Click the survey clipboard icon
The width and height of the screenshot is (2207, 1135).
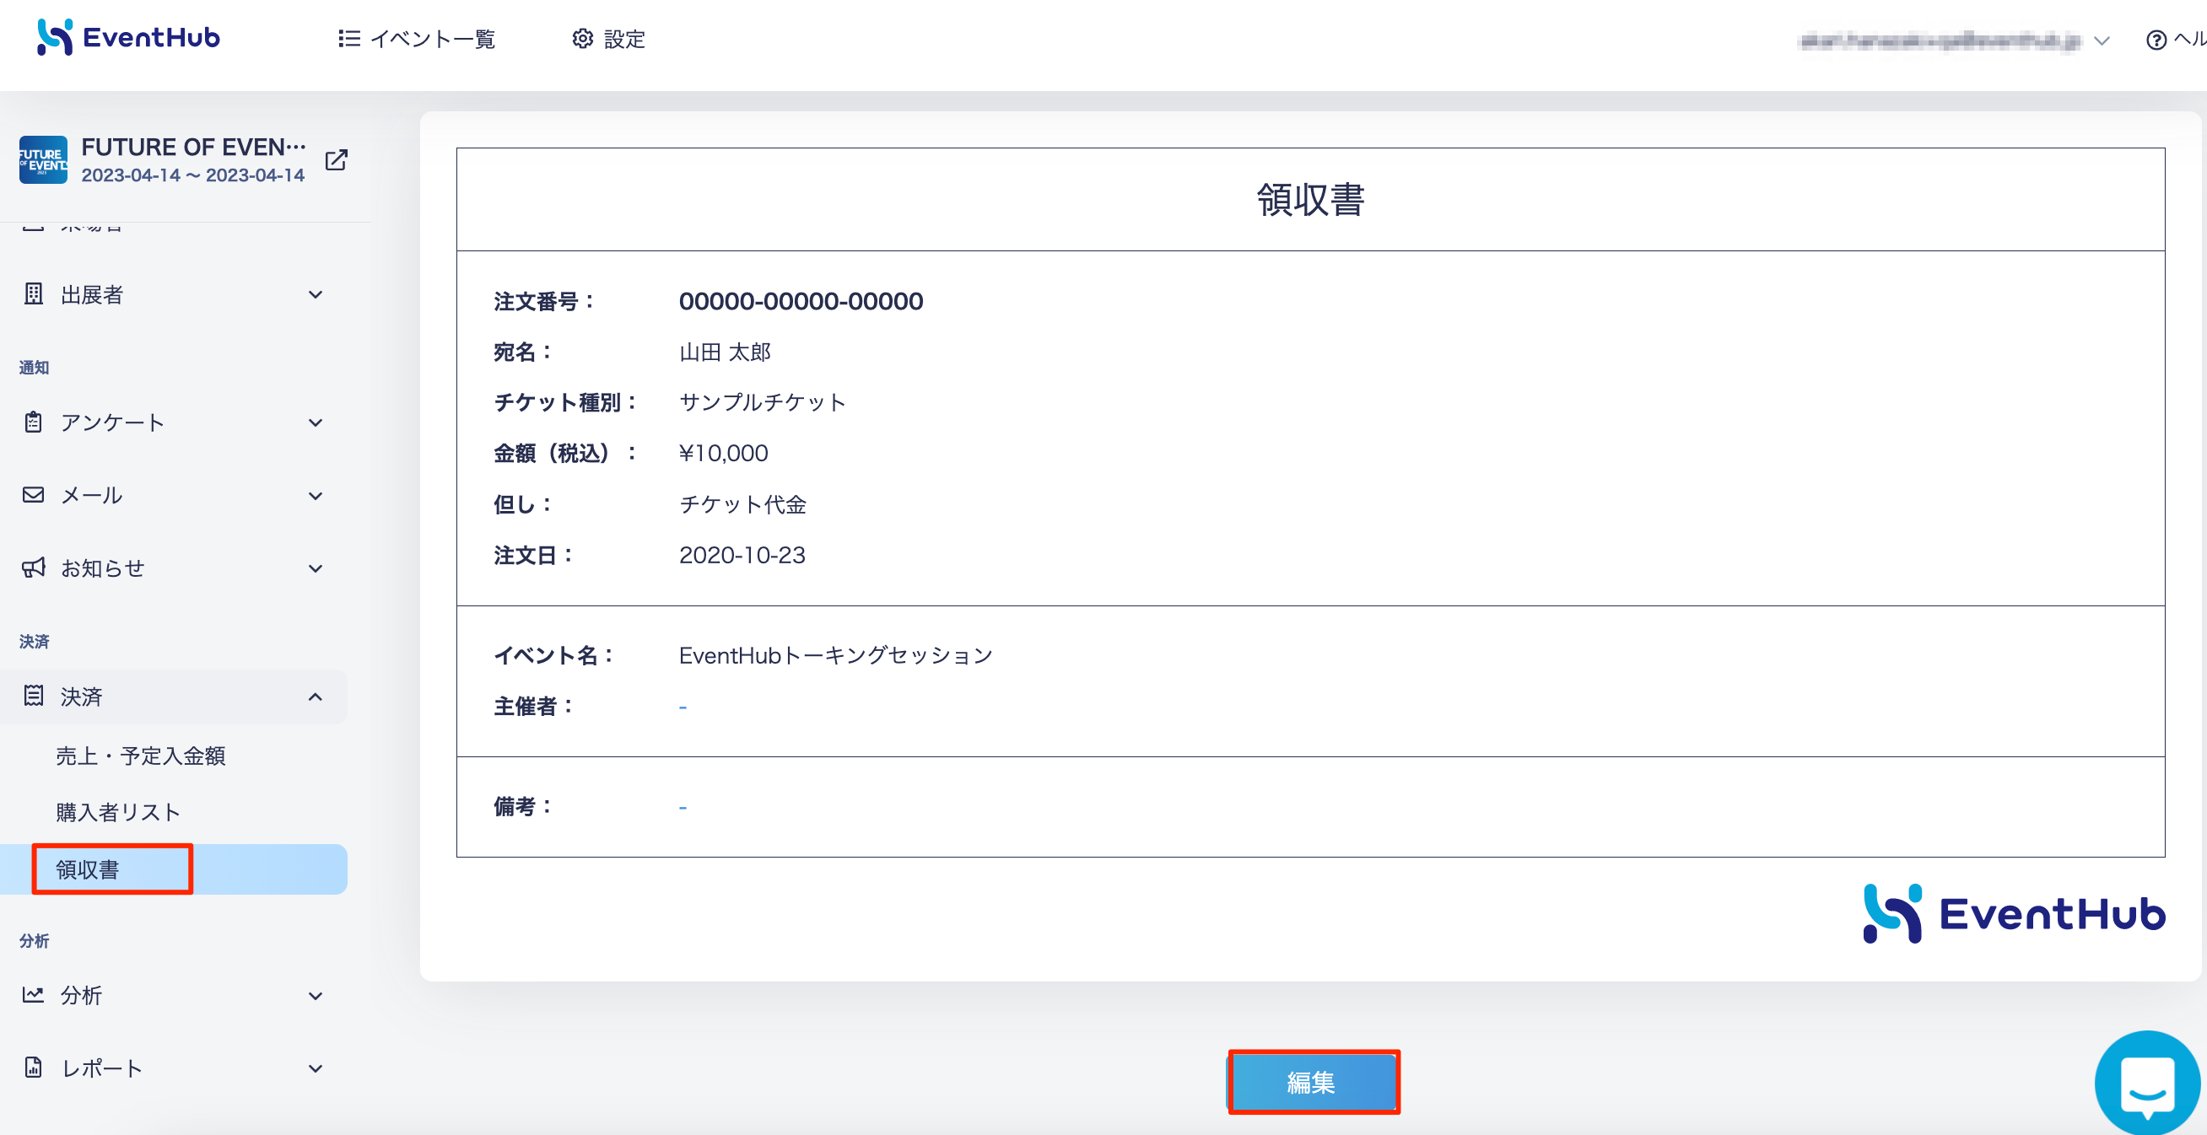[34, 422]
